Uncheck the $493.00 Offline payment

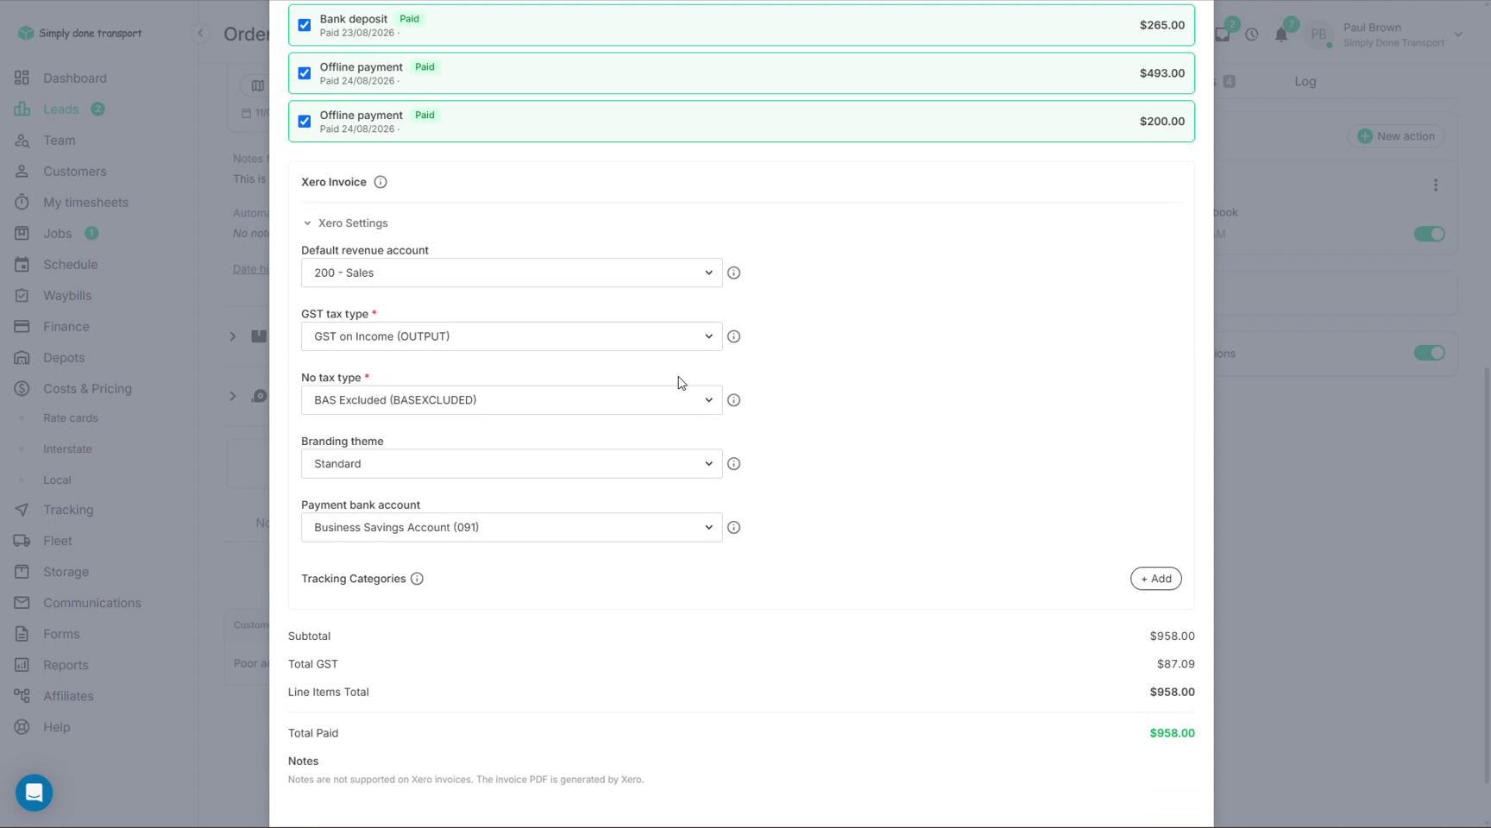coord(305,73)
